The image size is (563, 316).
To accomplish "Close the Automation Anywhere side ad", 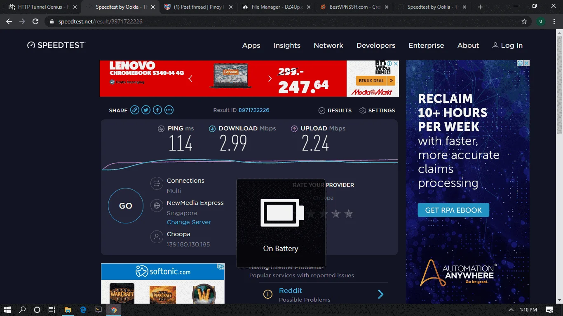I will pyautogui.click(x=526, y=63).
